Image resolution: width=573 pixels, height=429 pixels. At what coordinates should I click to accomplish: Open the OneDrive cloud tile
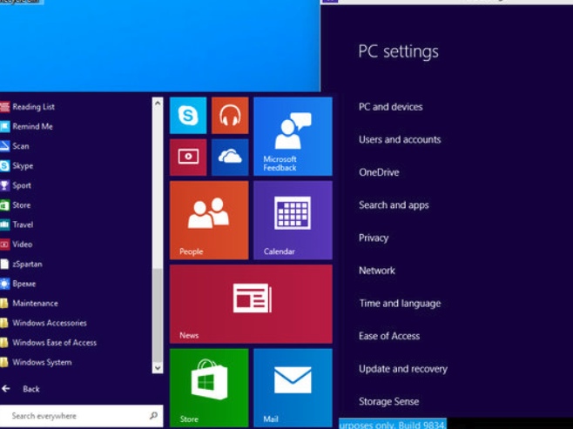[230, 157]
